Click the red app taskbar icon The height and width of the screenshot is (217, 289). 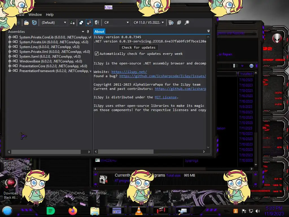tap(161, 210)
